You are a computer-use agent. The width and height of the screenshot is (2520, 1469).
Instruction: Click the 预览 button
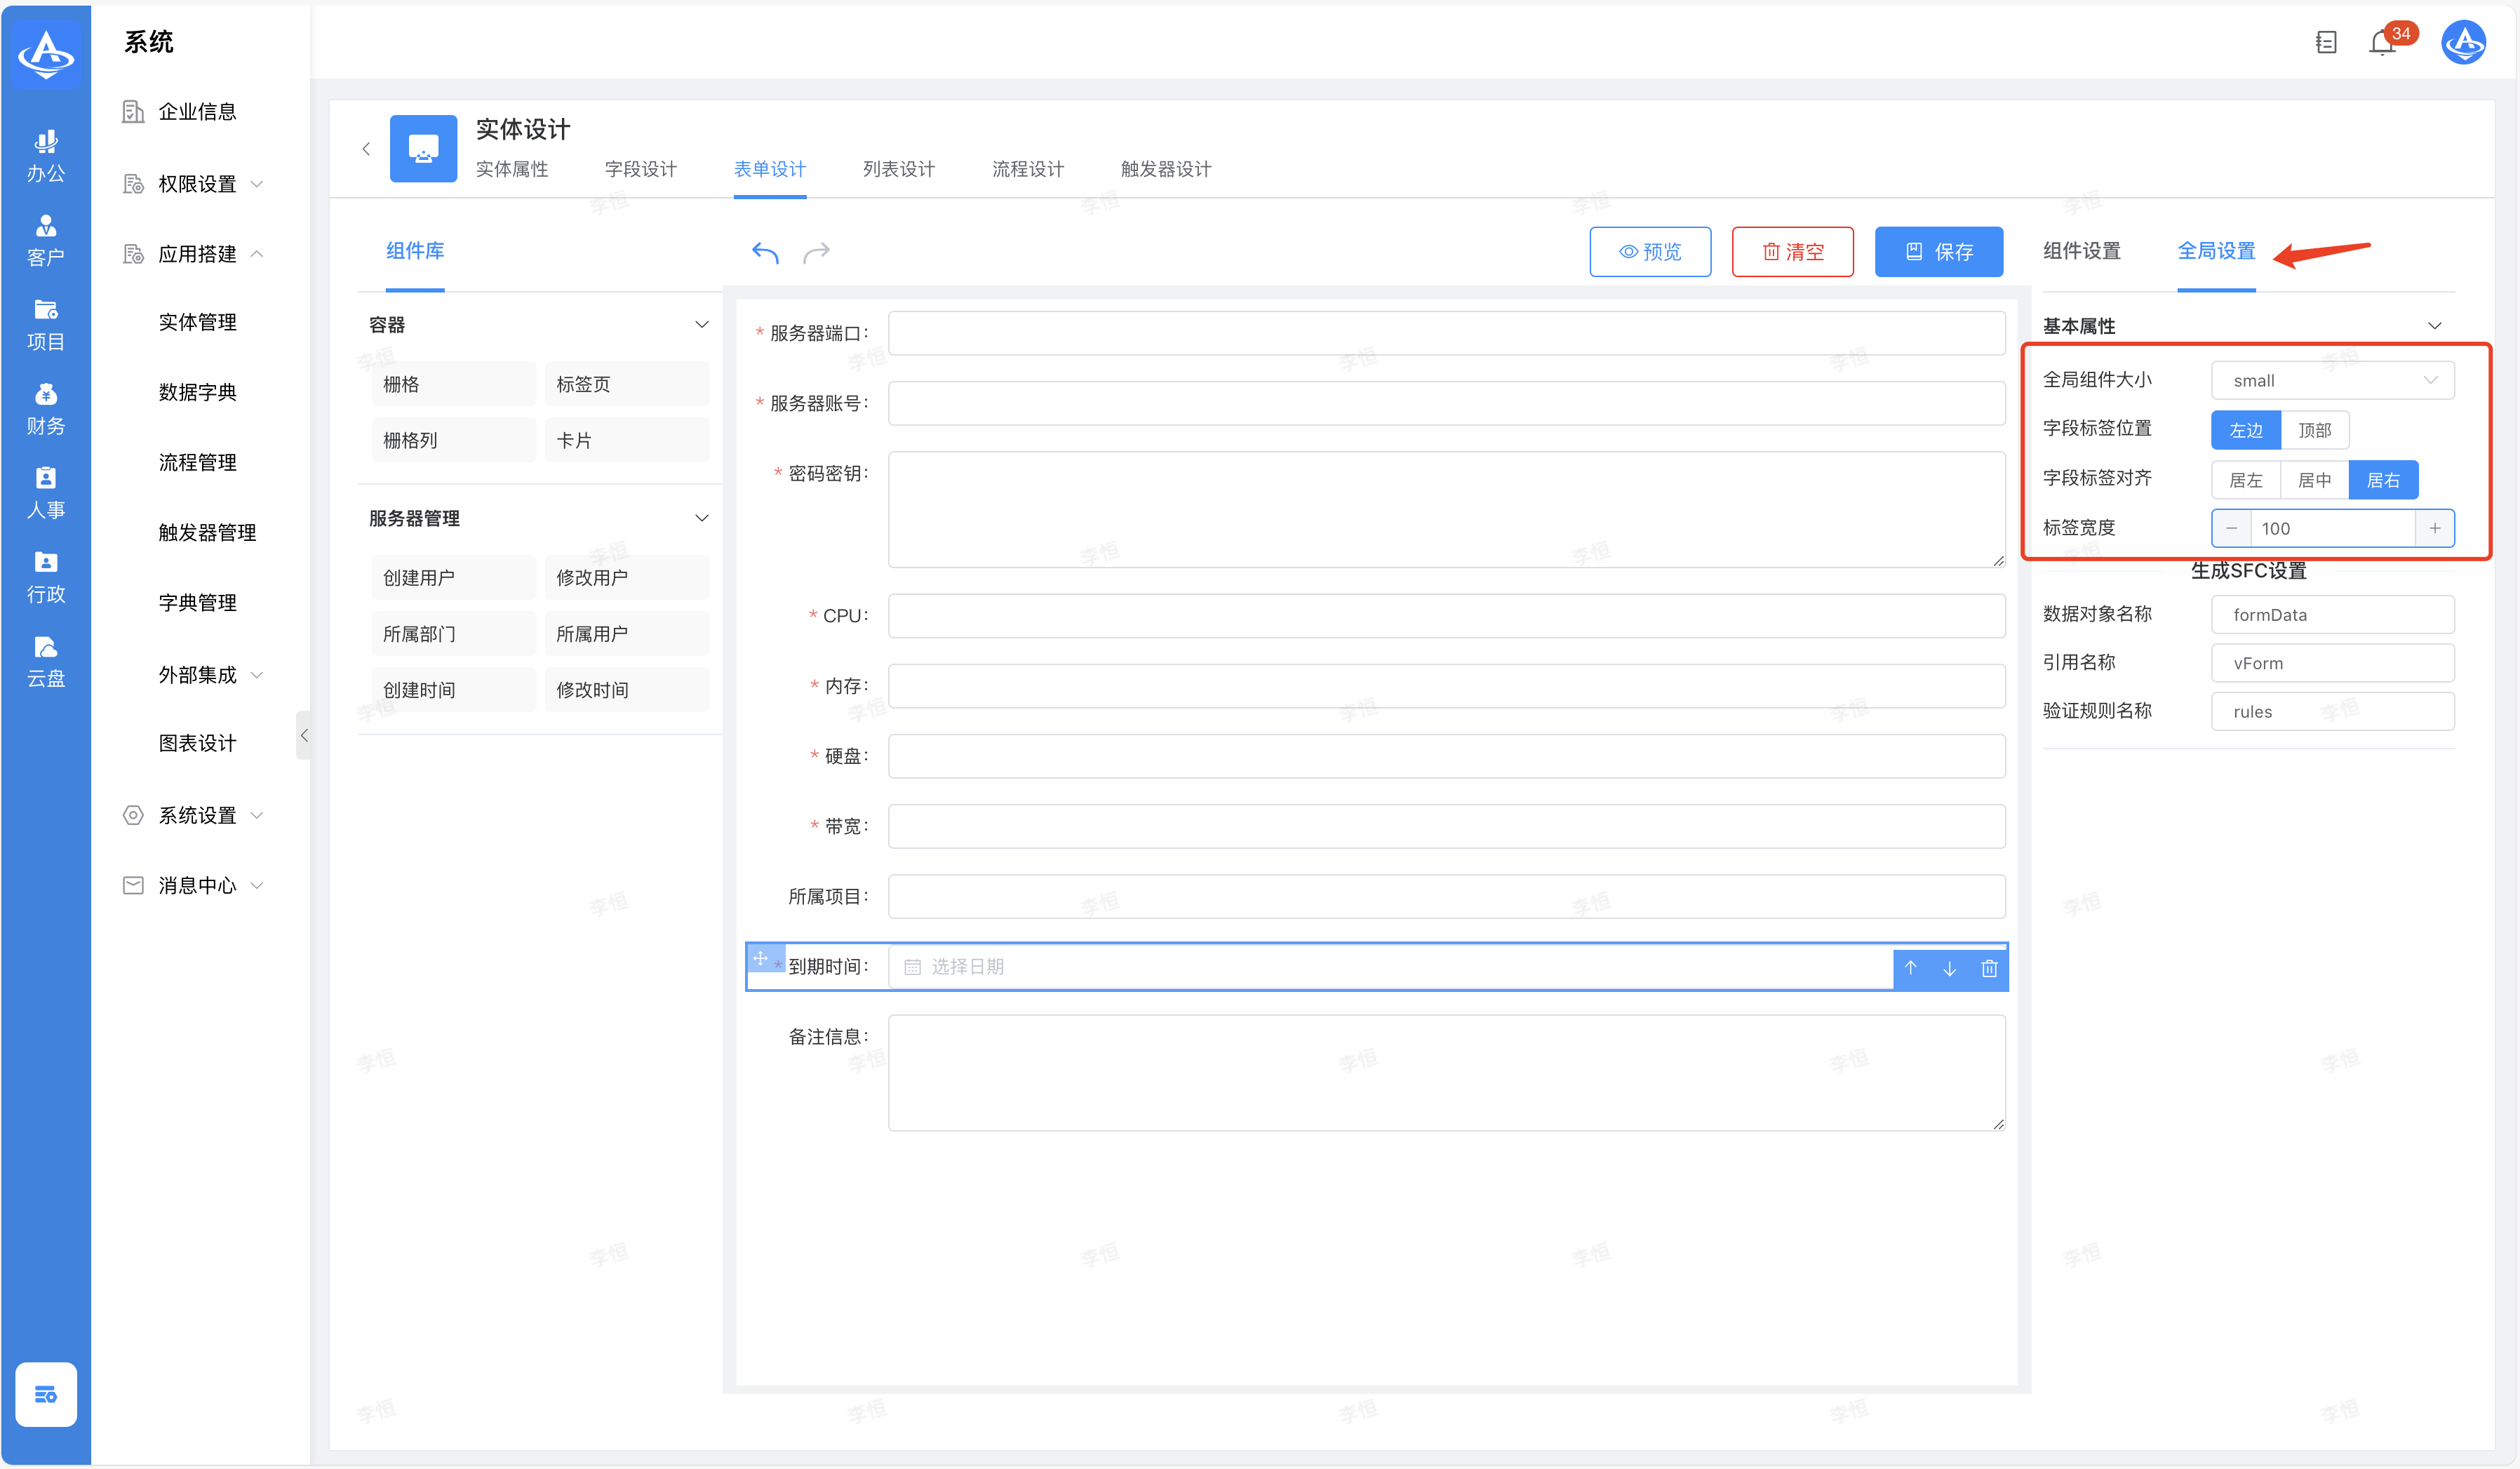[1649, 252]
